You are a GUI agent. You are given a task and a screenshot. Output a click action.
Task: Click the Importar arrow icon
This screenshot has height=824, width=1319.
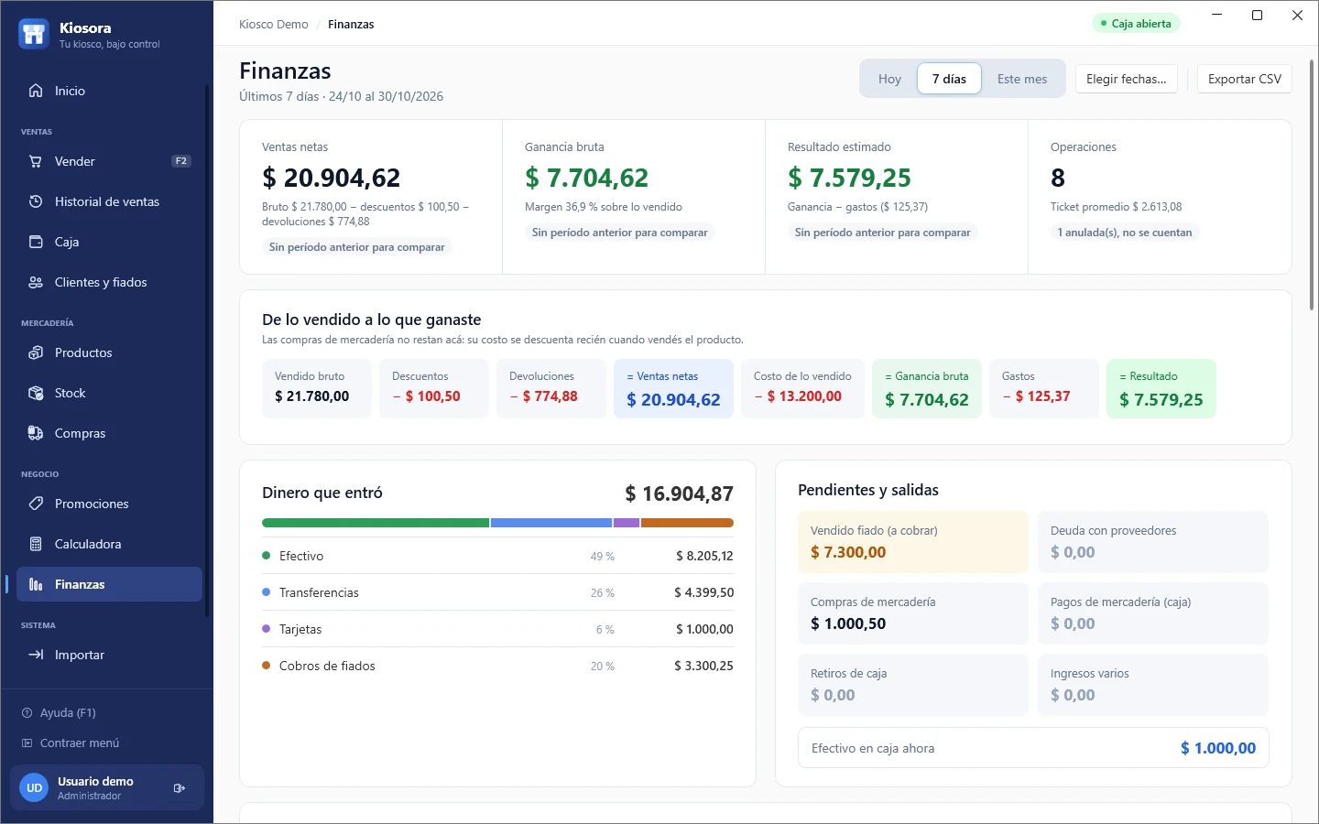pos(36,655)
